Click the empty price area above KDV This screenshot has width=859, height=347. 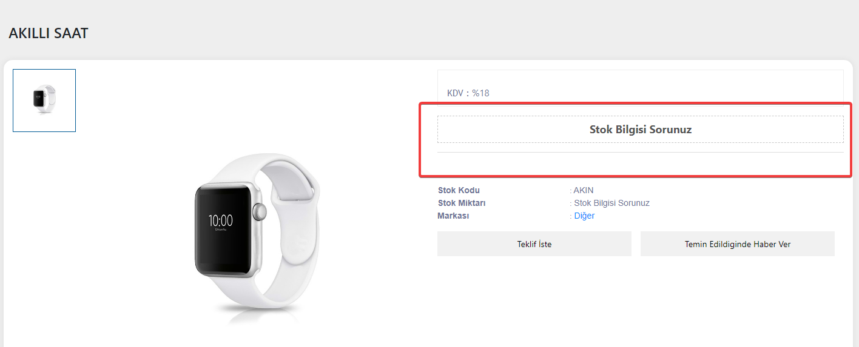[x=640, y=78]
